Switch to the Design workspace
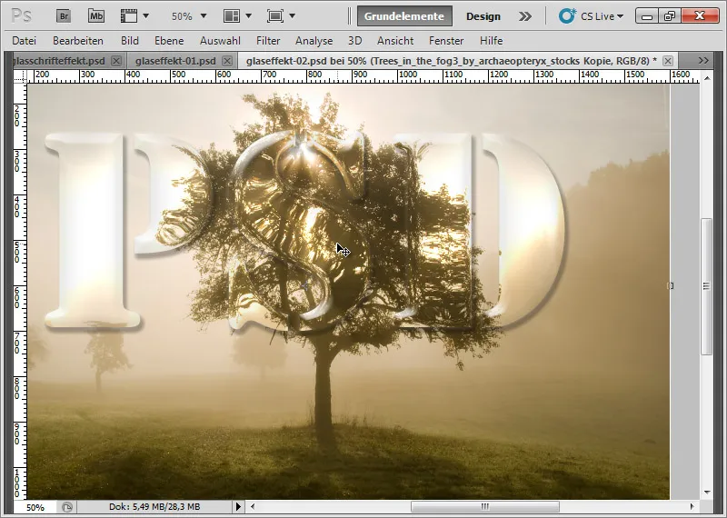The width and height of the screenshot is (727, 518). pos(483,16)
